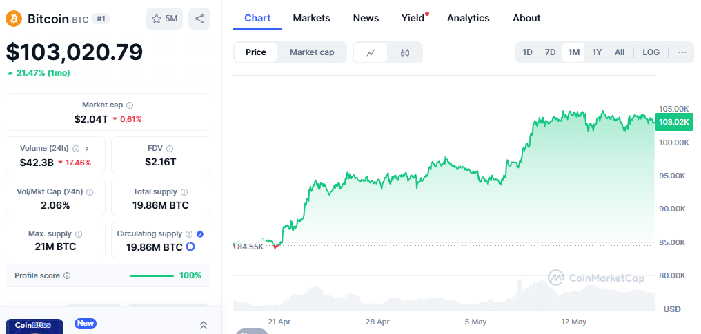Viewport: 701px width, 334px height.
Task: Switch to the Analytics tab
Action: click(x=468, y=18)
